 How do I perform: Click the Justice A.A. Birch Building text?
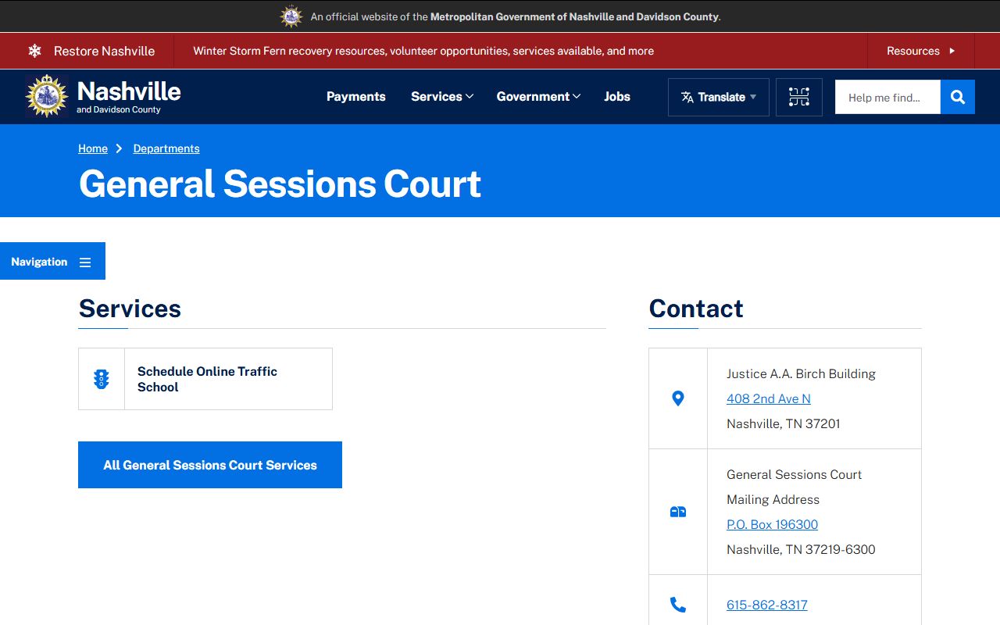pyautogui.click(x=801, y=373)
